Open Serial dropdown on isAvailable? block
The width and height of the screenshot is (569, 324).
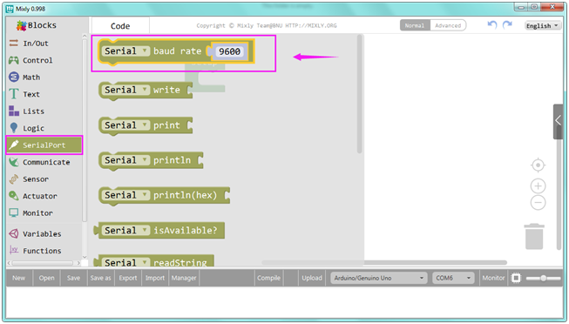click(x=125, y=231)
